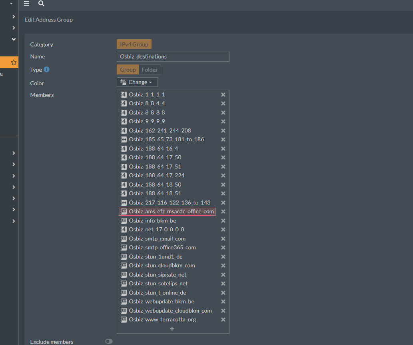Click the favorites star icon in sidebar

click(x=14, y=62)
